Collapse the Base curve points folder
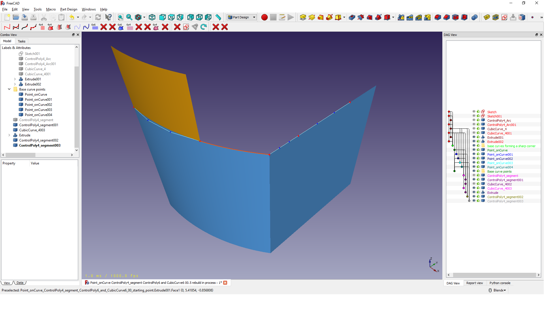This screenshot has height=309, width=546. tap(9, 89)
